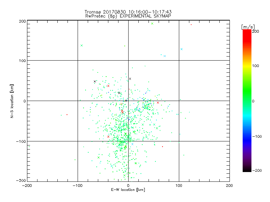Viewport: 270px width, 202px height.
Task: Select the '[m/s]' colorbar unit label
Action: [x=248, y=27]
